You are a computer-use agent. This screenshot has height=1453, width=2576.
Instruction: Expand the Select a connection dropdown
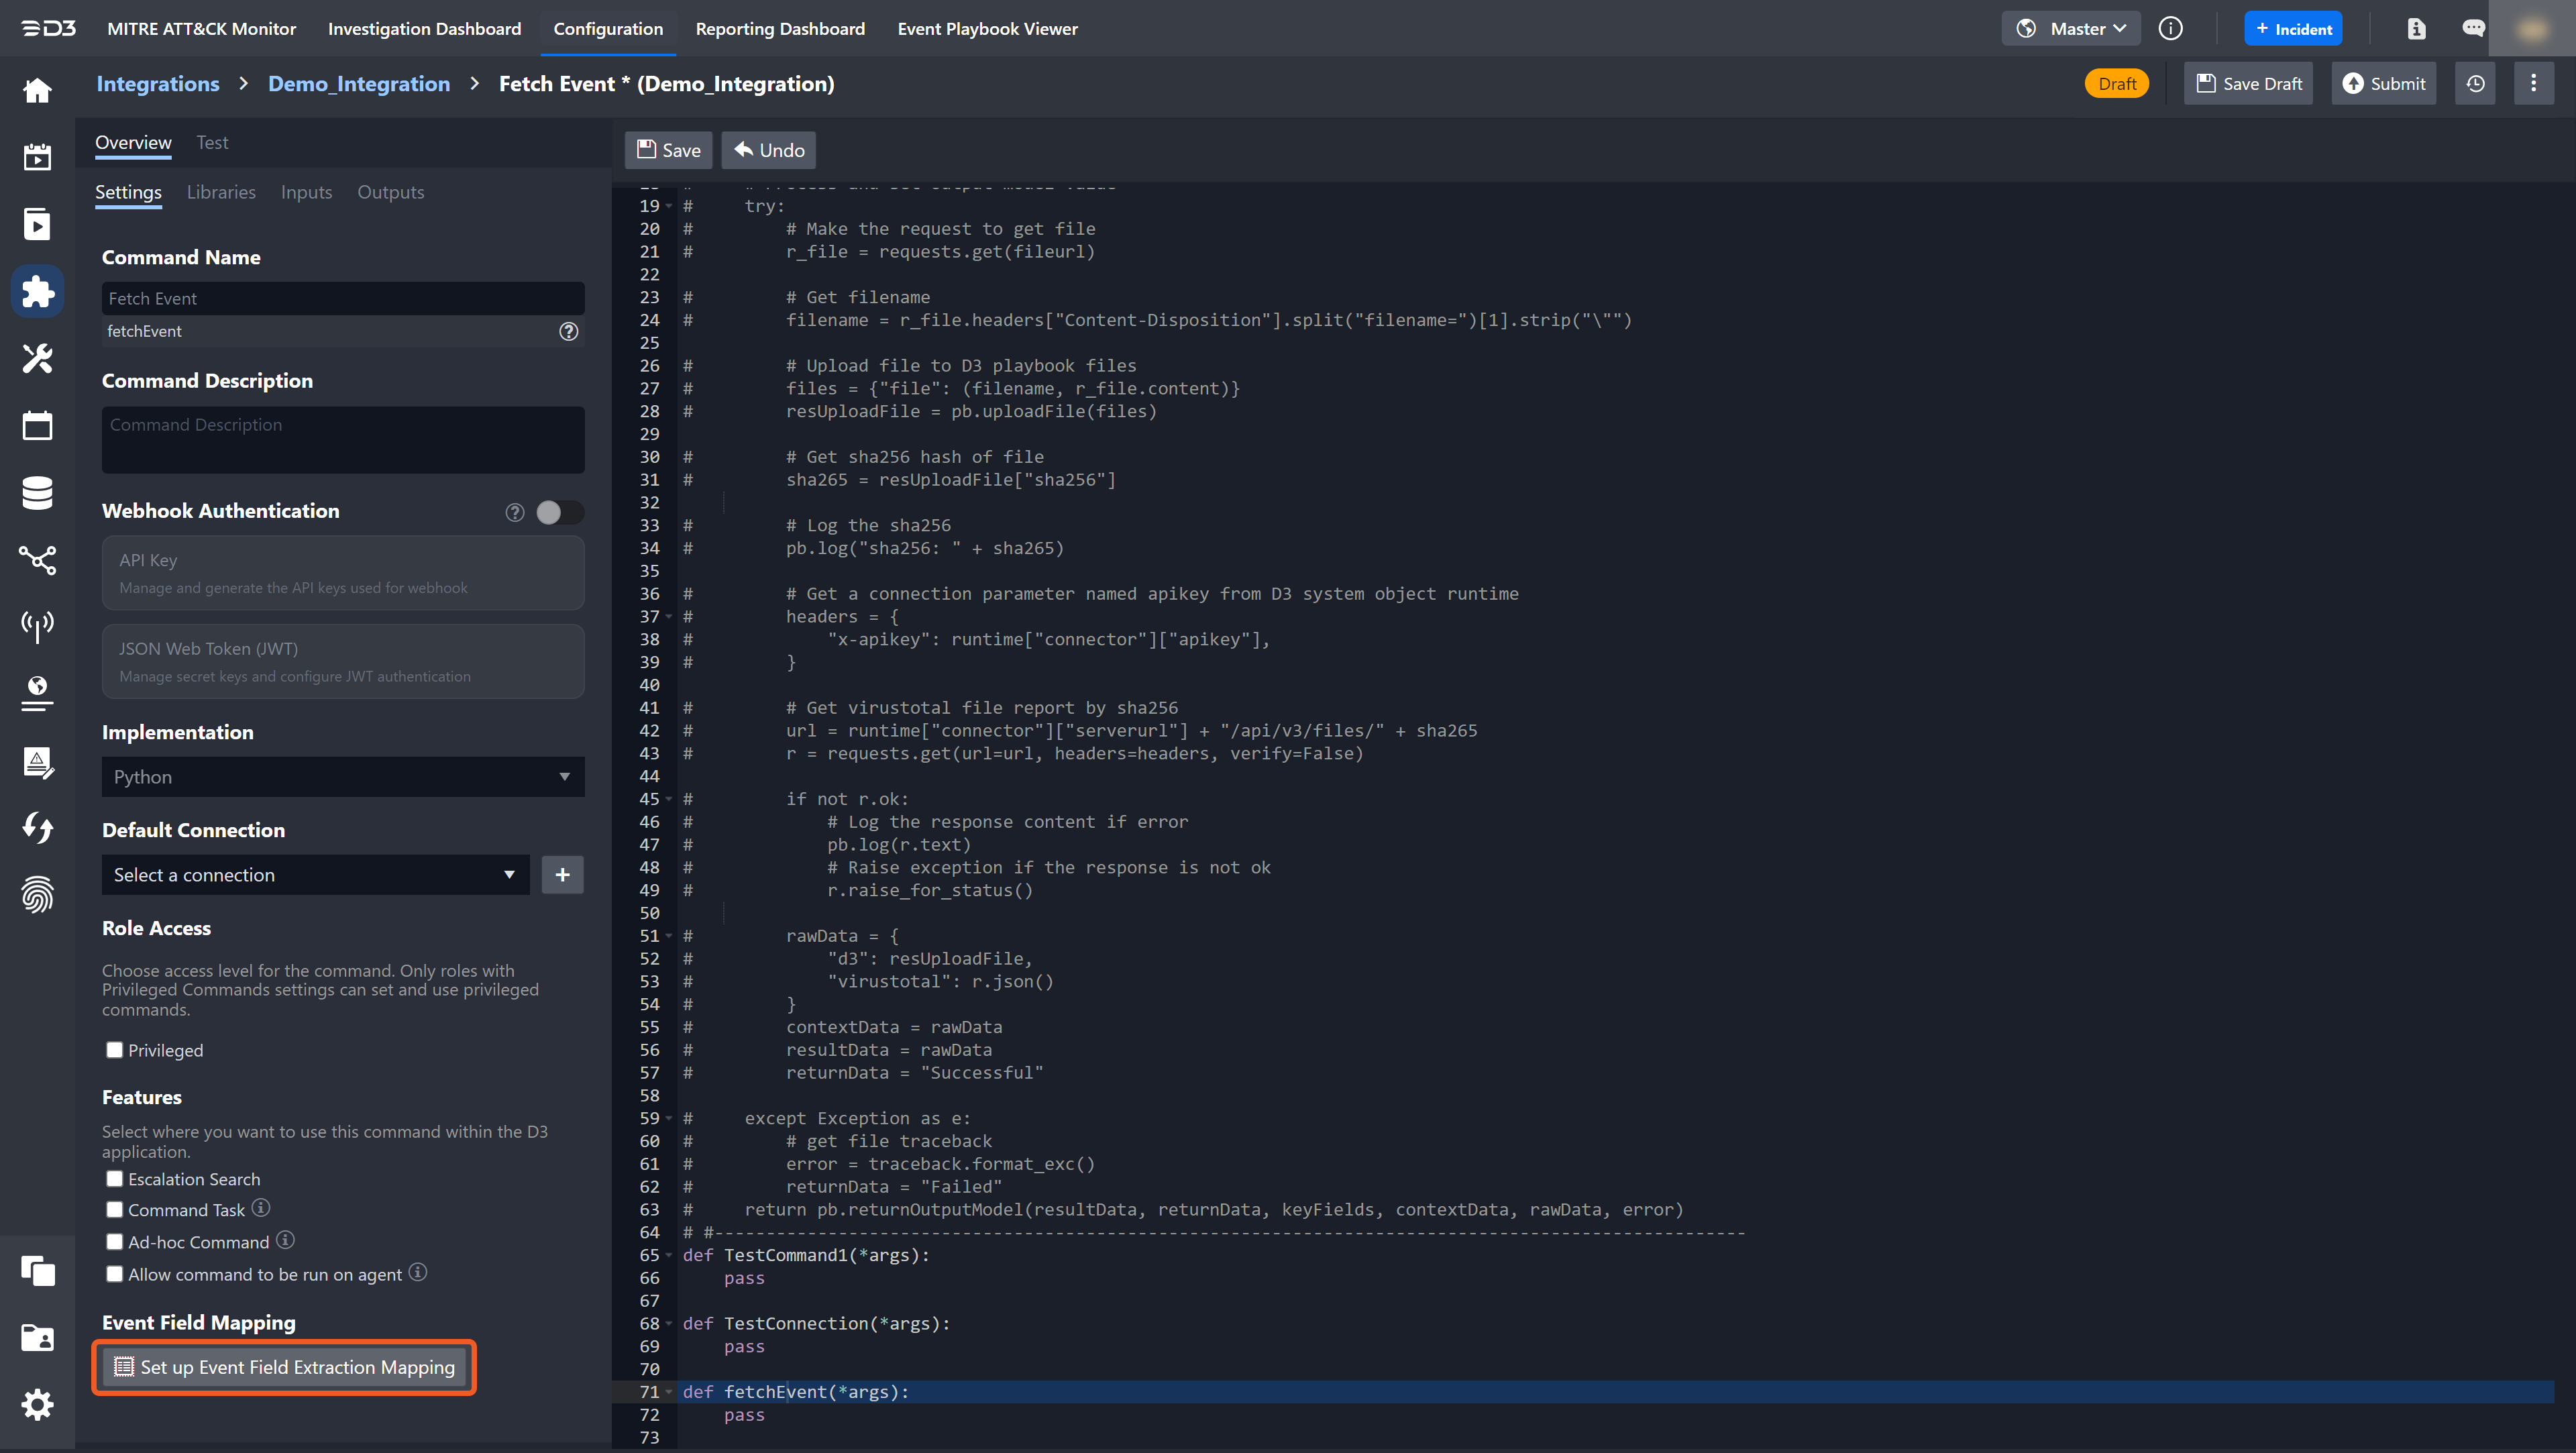tap(315, 875)
